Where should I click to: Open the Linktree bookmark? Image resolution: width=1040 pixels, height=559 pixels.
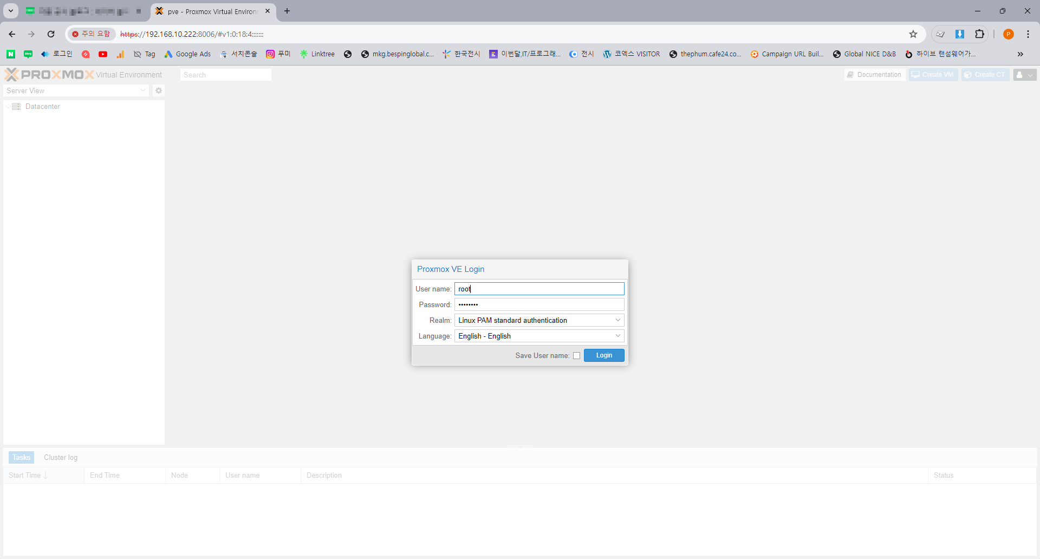pyautogui.click(x=317, y=54)
